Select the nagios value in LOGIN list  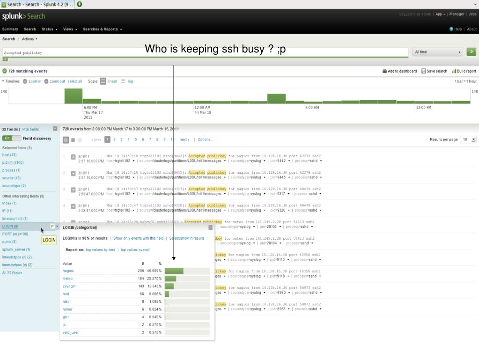coord(68,271)
